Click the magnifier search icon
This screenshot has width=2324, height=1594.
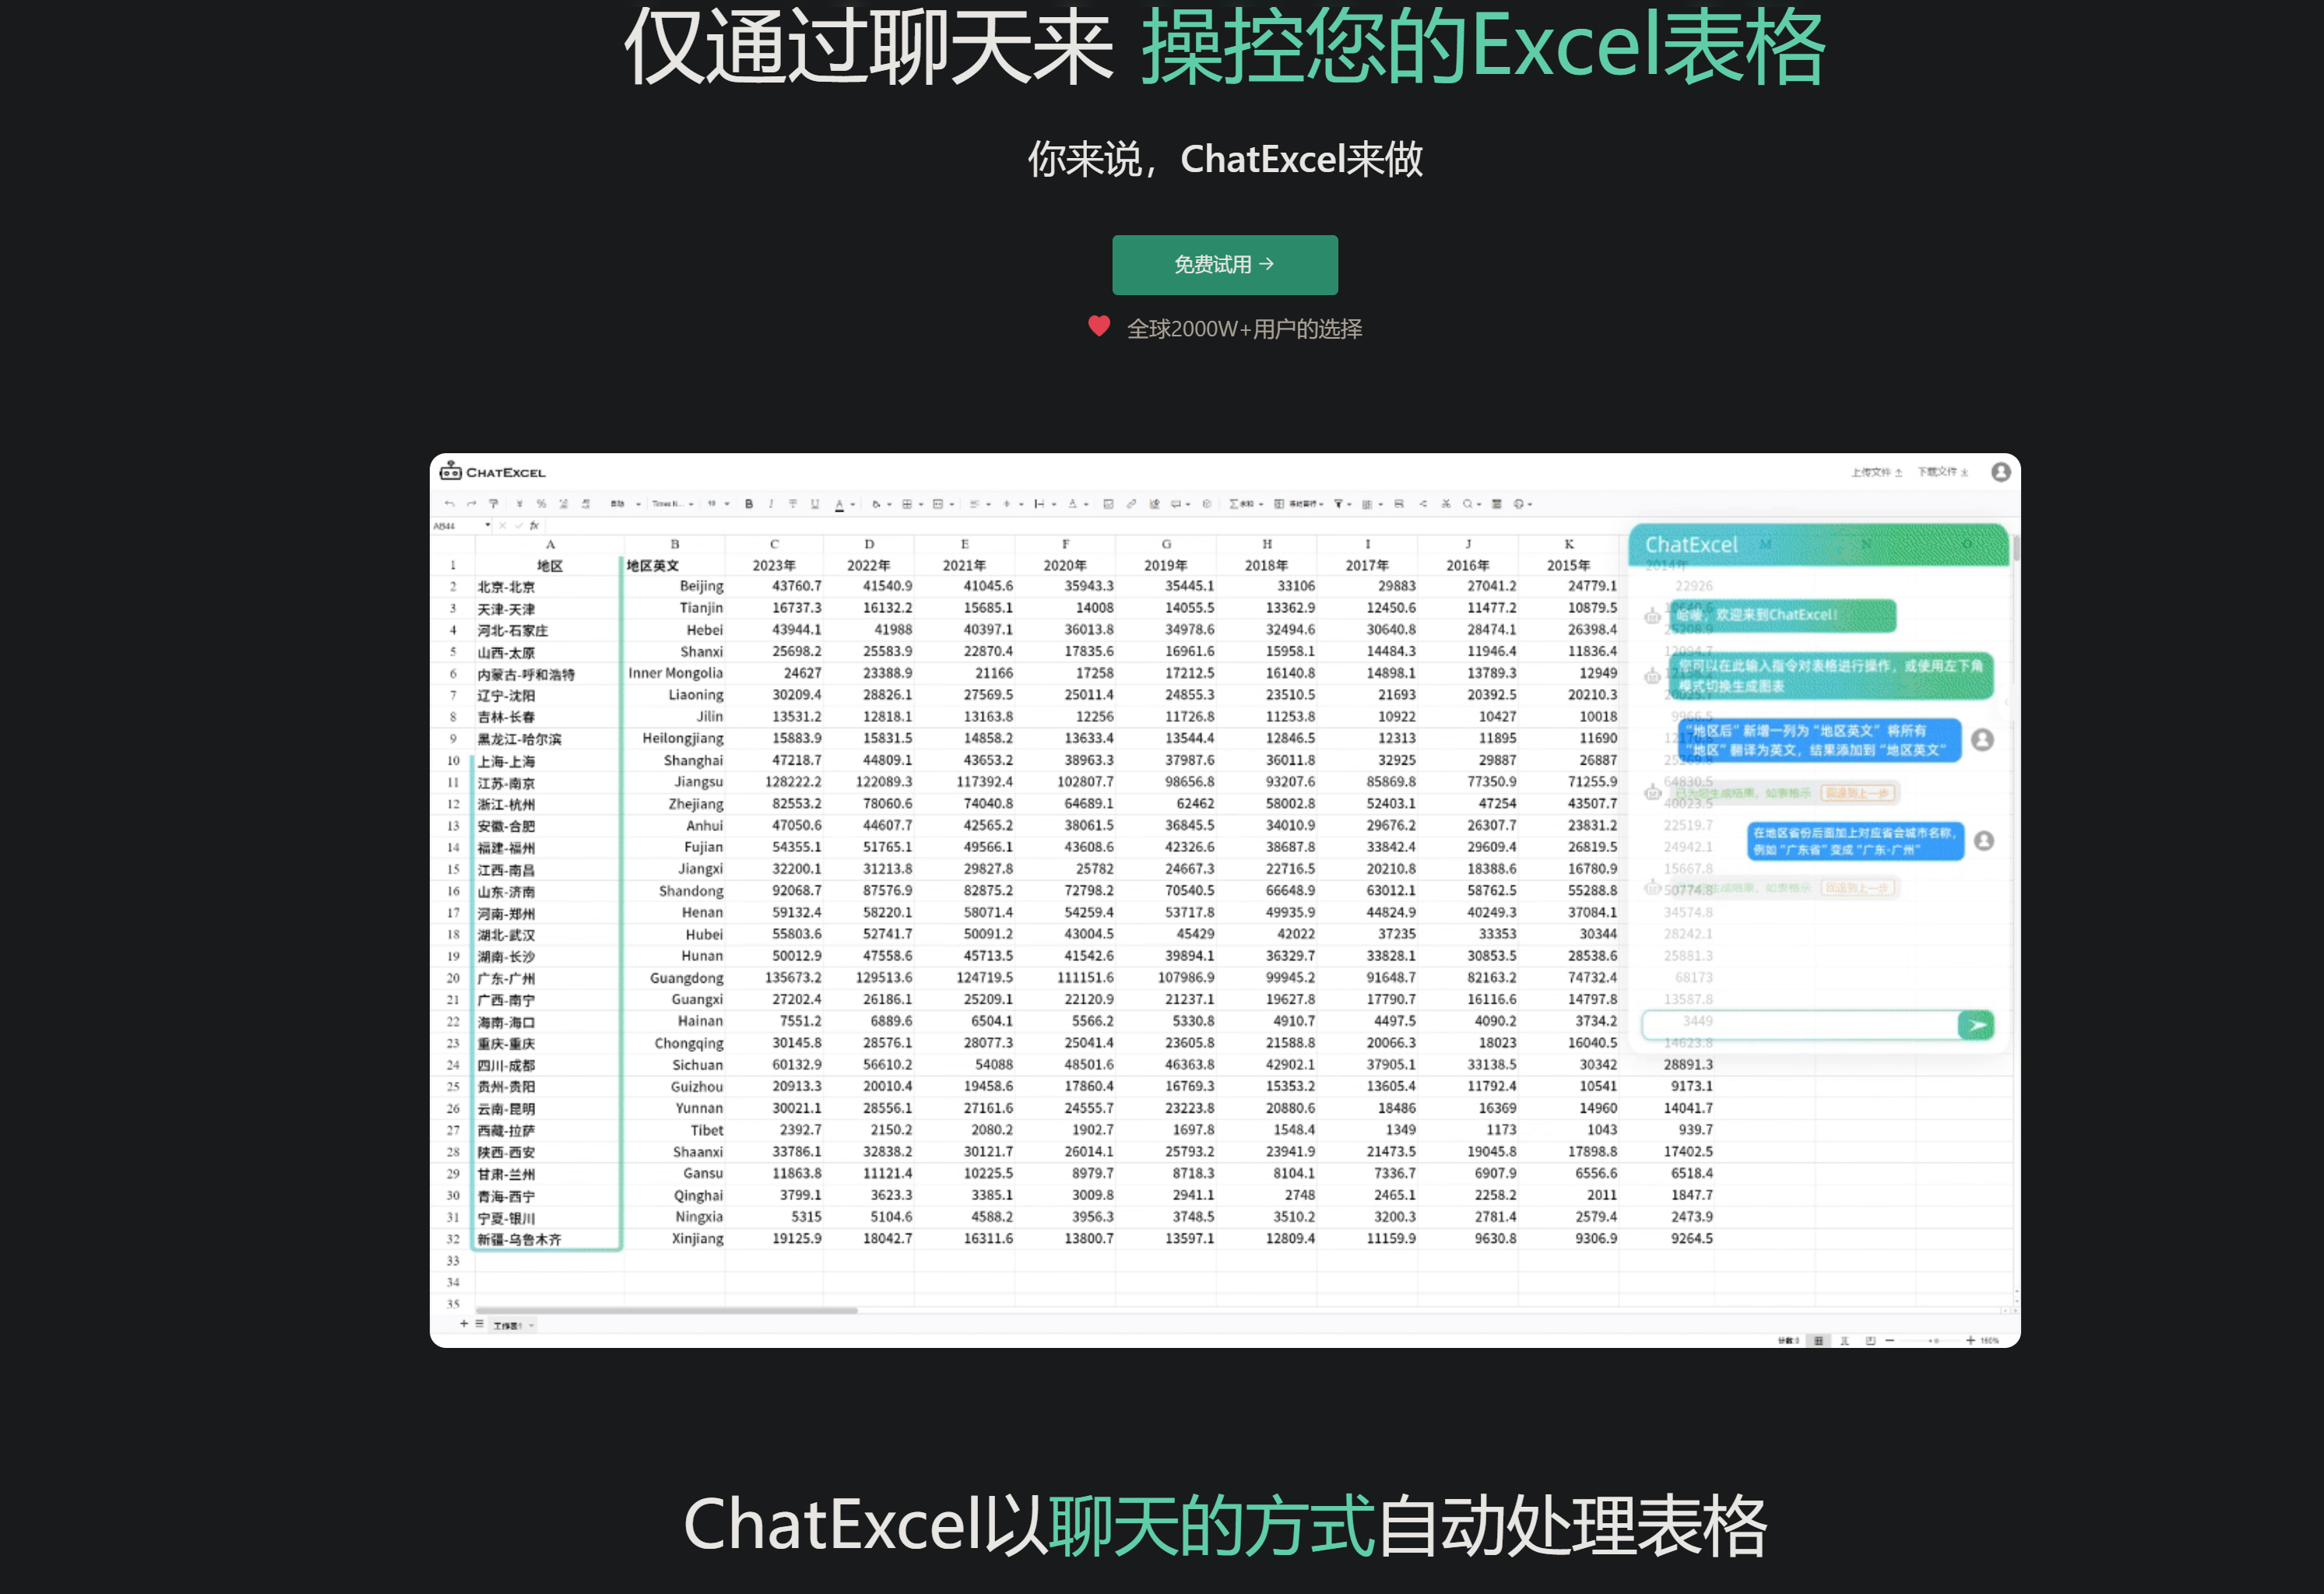tap(1467, 504)
